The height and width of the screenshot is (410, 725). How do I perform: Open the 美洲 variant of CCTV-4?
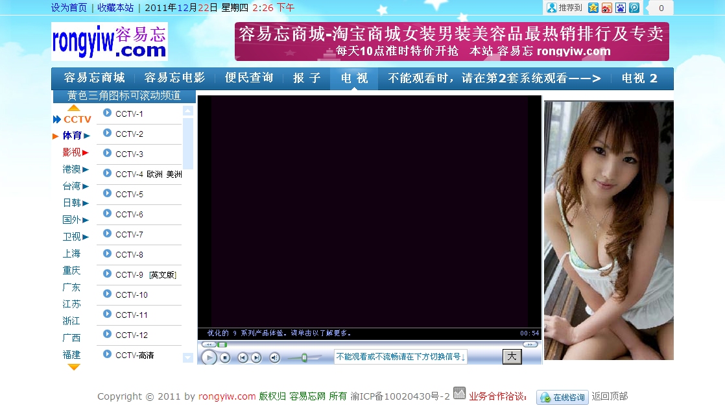point(174,175)
